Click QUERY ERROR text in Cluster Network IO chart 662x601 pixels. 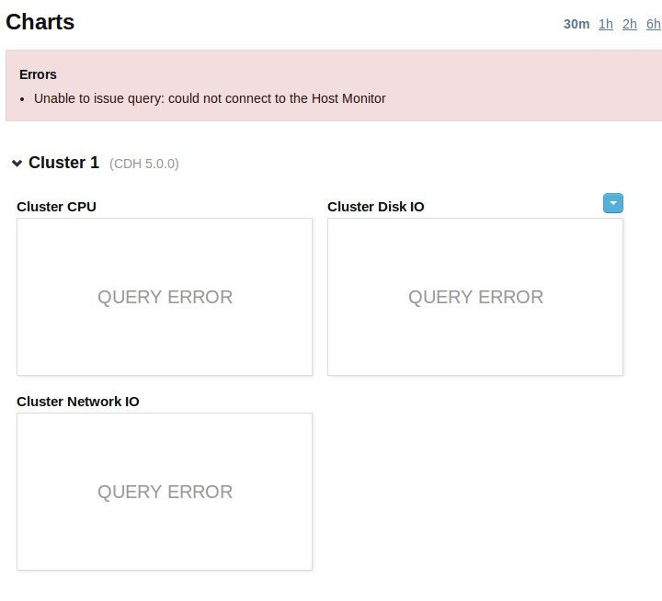tap(165, 492)
